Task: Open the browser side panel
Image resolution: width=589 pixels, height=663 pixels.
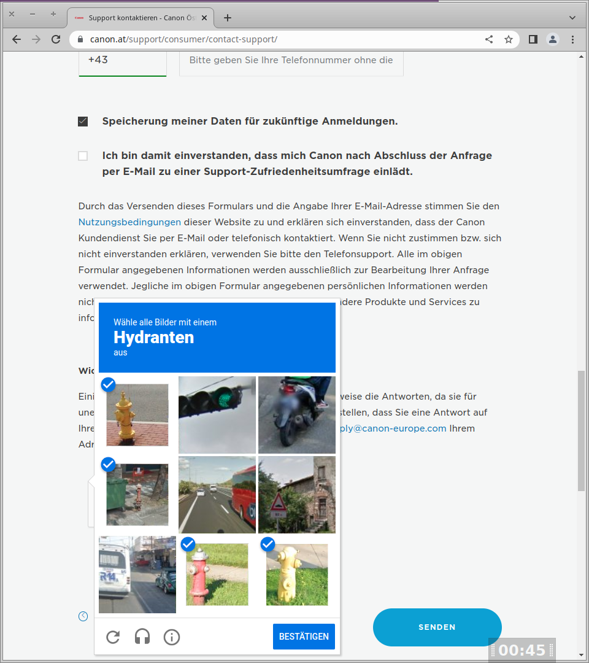Action: [533, 39]
